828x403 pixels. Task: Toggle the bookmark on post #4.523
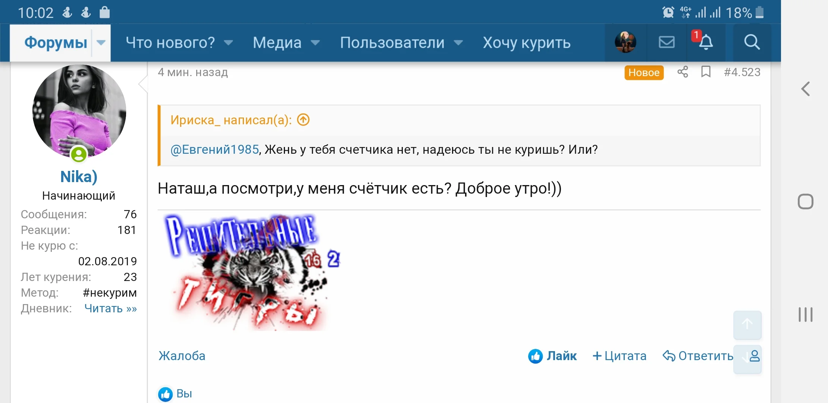(706, 72)
